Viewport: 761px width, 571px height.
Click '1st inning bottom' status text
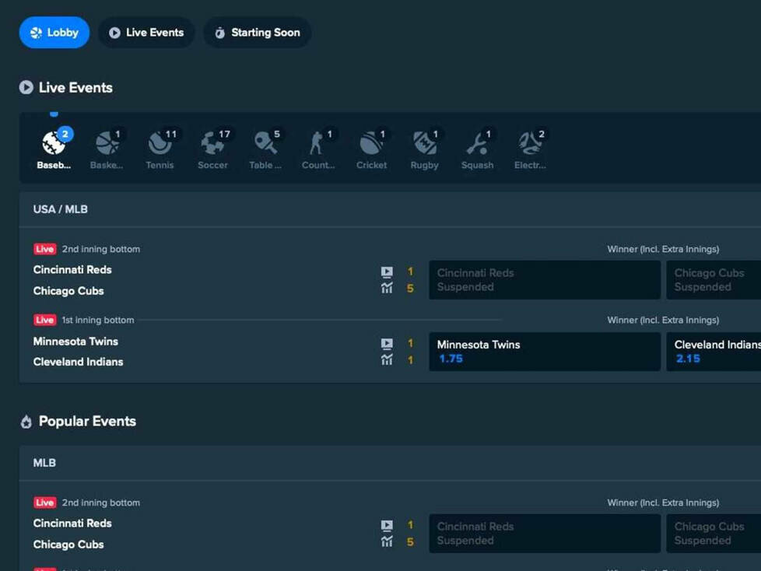[x=97, y=321]
